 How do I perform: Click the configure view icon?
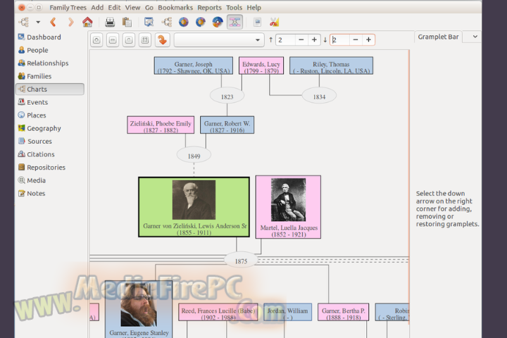point(149,22)
